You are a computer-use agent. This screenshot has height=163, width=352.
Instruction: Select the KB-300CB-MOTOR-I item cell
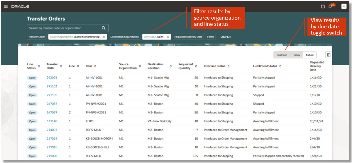(x=99, y=139)
